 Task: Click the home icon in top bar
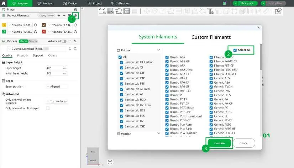[4, 3]
